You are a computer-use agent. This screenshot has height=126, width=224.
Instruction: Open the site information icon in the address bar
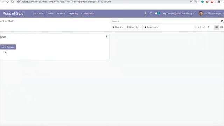(x=19, y=2)
